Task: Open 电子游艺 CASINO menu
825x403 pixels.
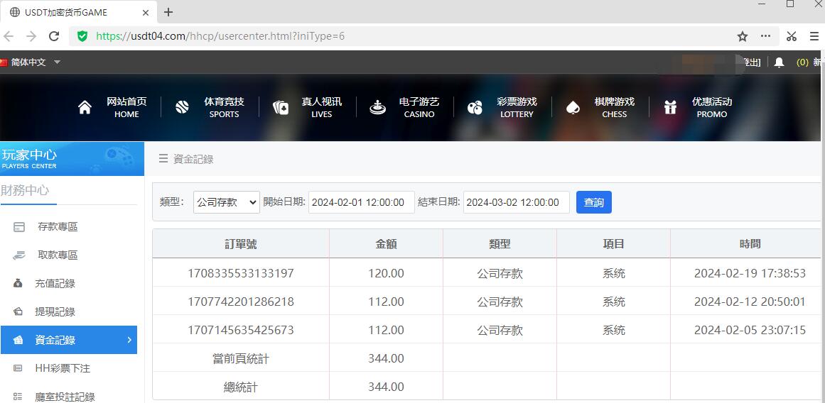Action: click(419, 107)
